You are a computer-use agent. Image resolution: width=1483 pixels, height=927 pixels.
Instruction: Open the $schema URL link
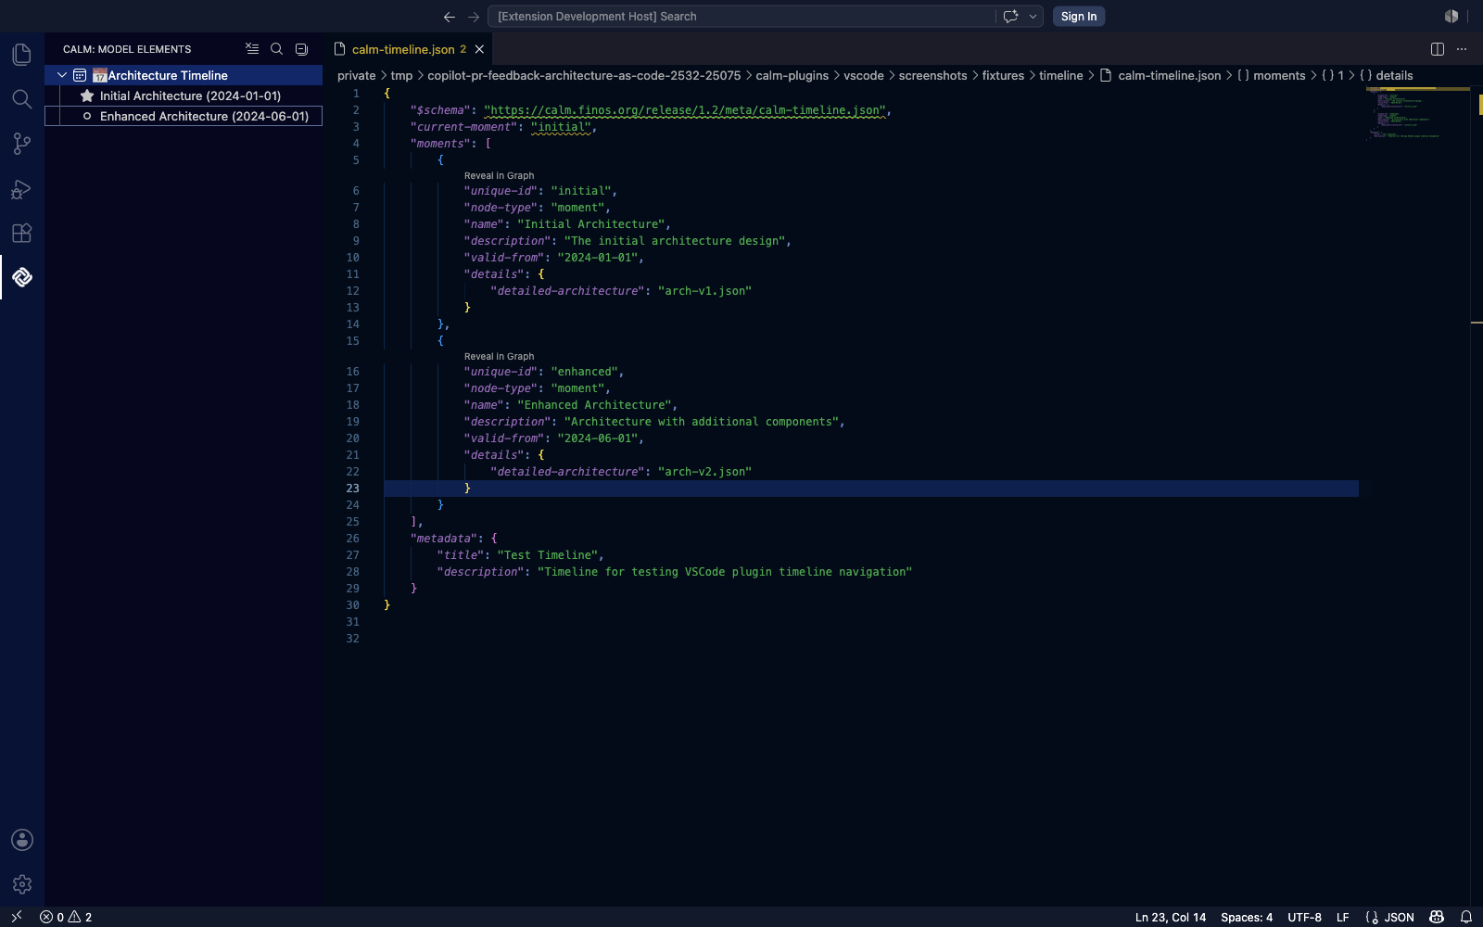(684, 110)
